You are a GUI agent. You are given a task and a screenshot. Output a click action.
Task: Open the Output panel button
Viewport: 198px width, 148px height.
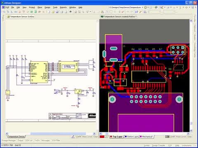21,141
